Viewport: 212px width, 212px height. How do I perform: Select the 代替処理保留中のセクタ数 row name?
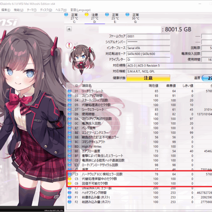tap(99, 179)
